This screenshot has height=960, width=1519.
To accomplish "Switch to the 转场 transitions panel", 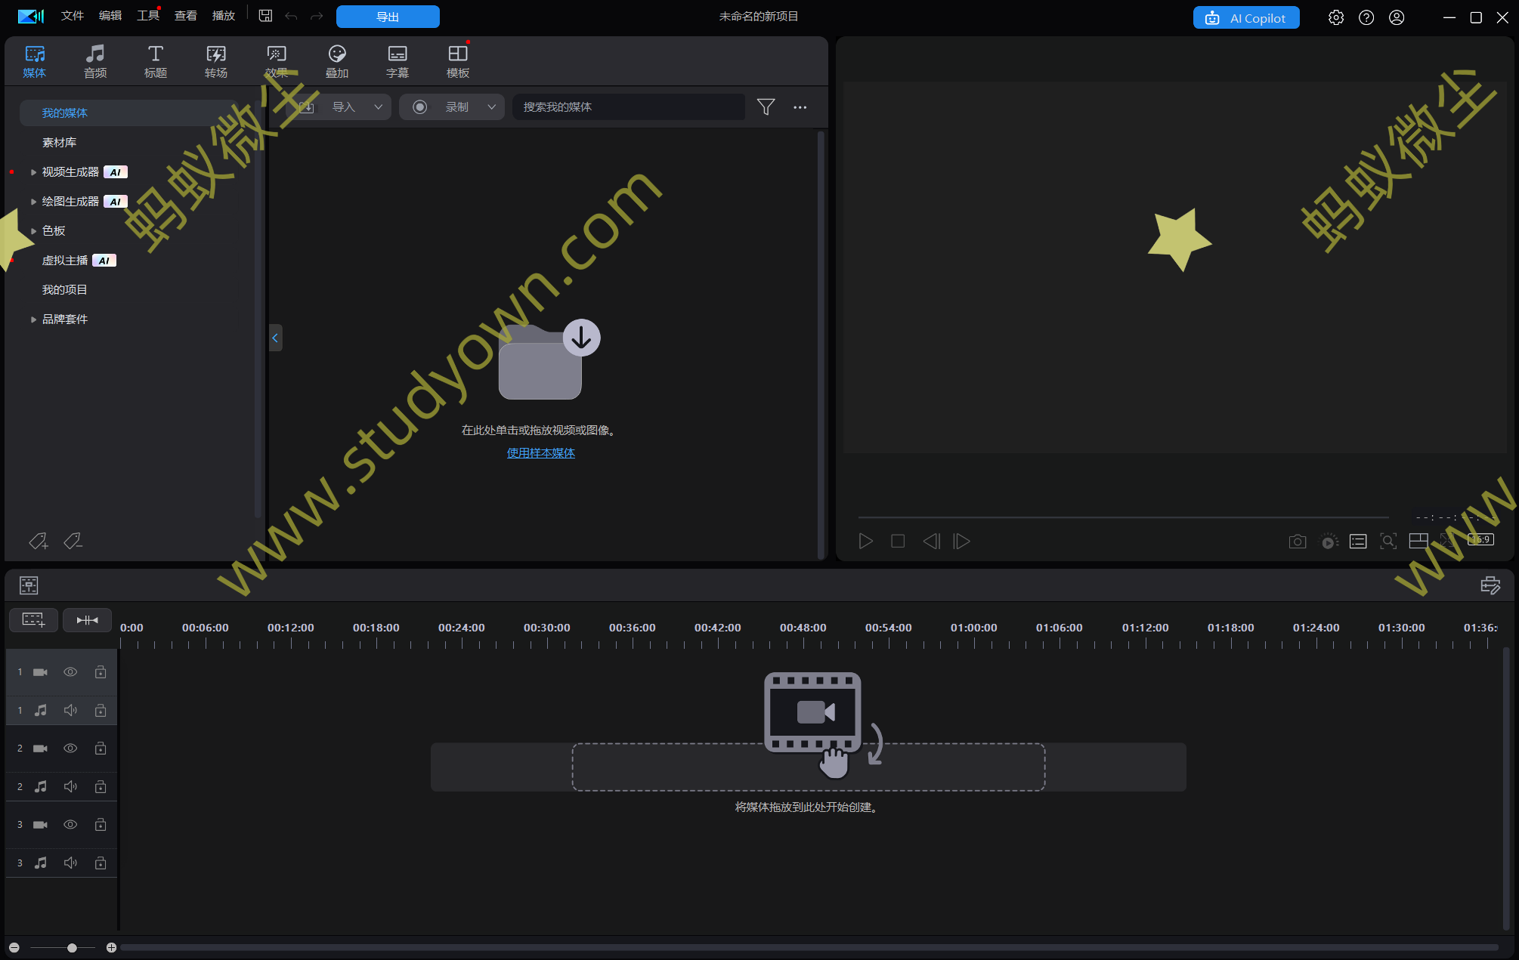I will (x=215, y=60).
